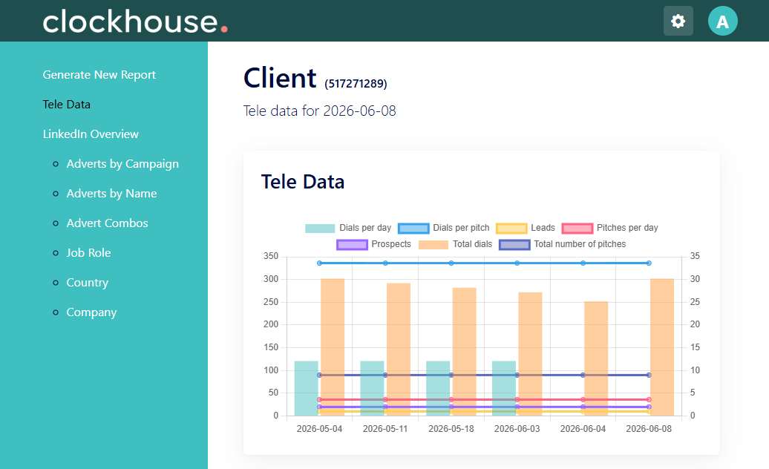Toggle Pitches per day legend item
The width and height of the screenshot is (769, 469).
click(610, 228)
